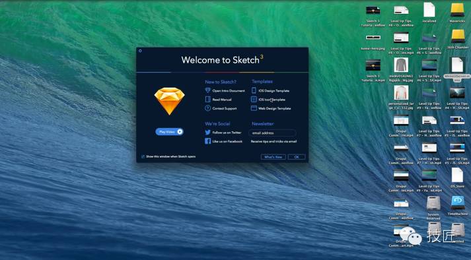Screen dimensions: 471x260
Task: Follow Sketch on Twitter
Action: pos(223,133)
